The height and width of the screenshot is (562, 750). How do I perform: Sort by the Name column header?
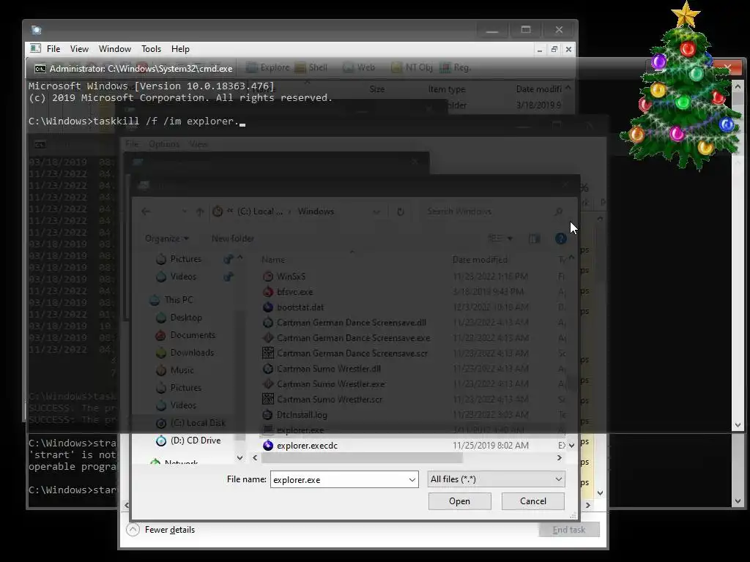pos(273,260)
